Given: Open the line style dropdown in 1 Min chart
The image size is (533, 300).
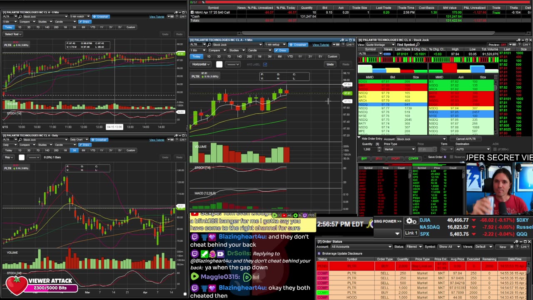Looking at the screenshot, I should 232,65.
